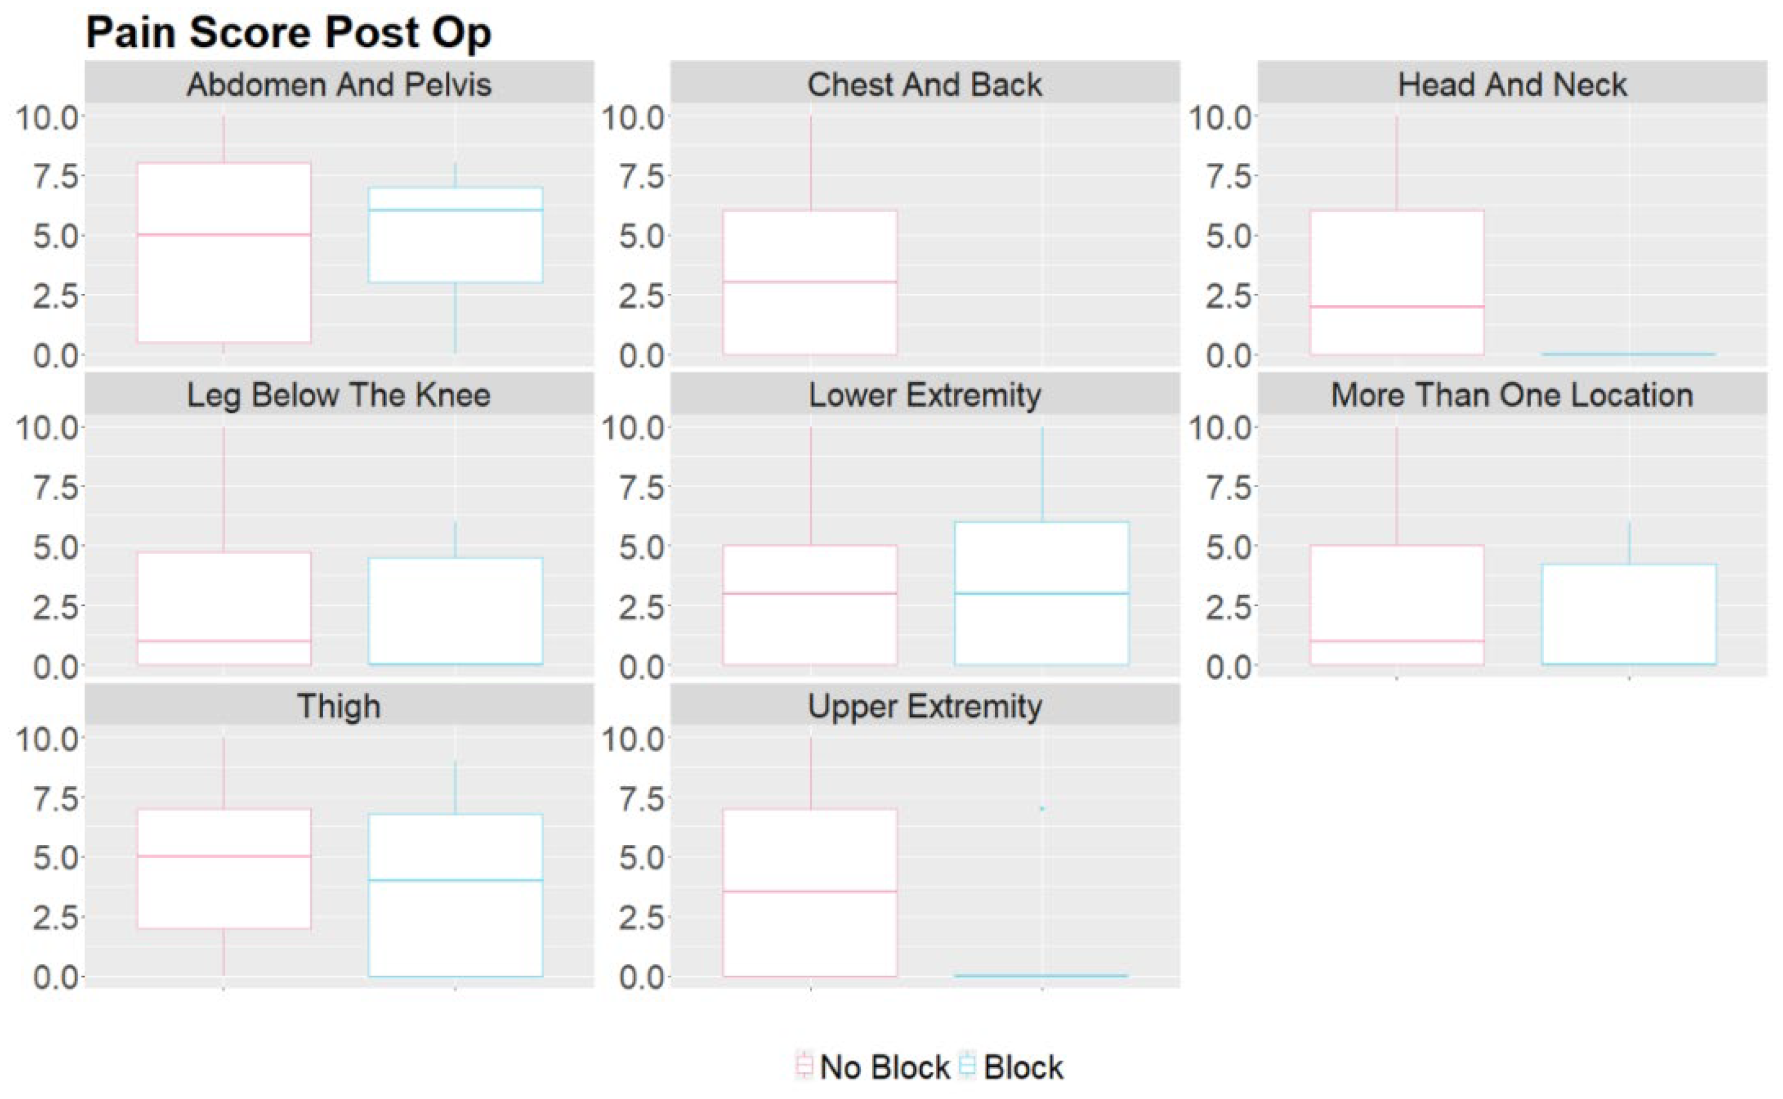The width and height of the screenshot is (1783, 1099).
Task: Click the blue Block legend icon
Action: pos(967,1067)
